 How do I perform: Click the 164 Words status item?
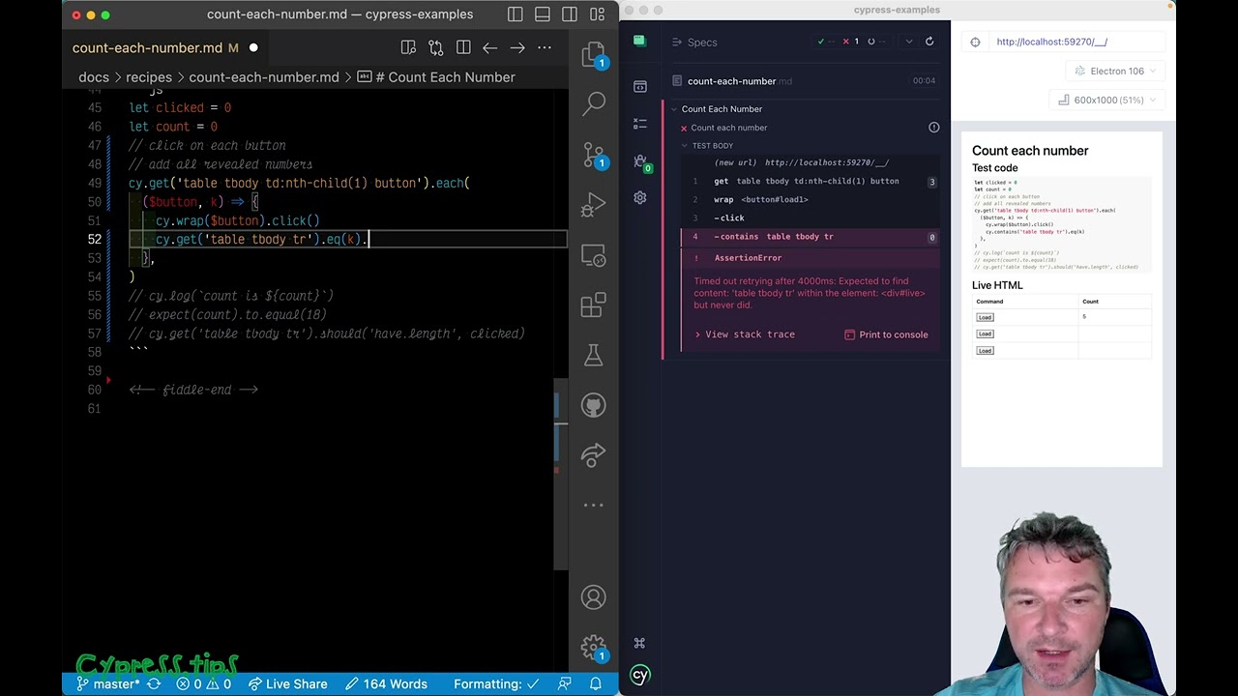pyautogui.click(x=386, y=684)
